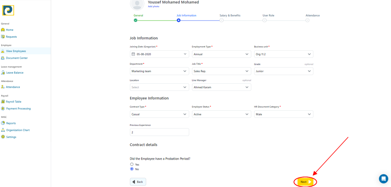Select Yes for Probation Period
The width and height of the screenshot is (391, 187).
132,164
